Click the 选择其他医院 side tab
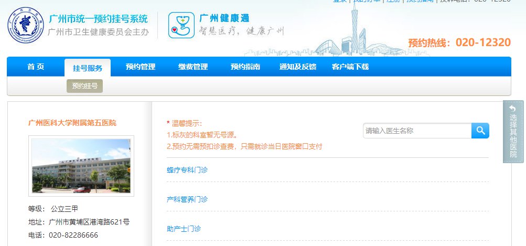This screenshot has height=246, width=526. coord(513,132)
